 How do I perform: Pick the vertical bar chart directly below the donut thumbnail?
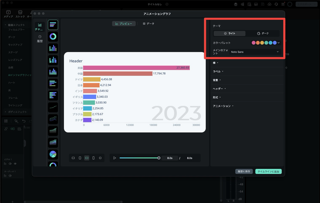(53, 48)
